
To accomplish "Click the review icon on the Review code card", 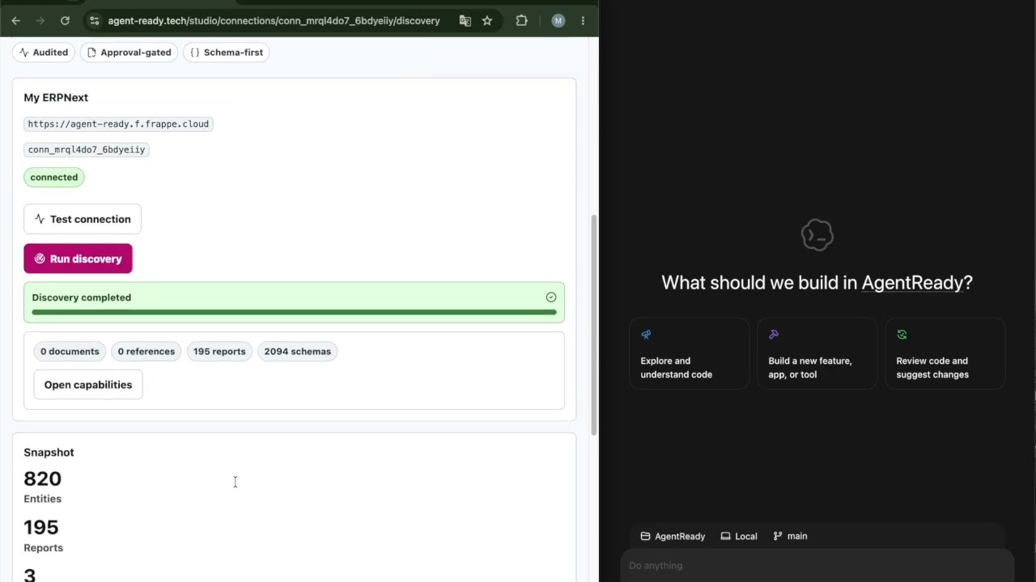I will 902,335.
